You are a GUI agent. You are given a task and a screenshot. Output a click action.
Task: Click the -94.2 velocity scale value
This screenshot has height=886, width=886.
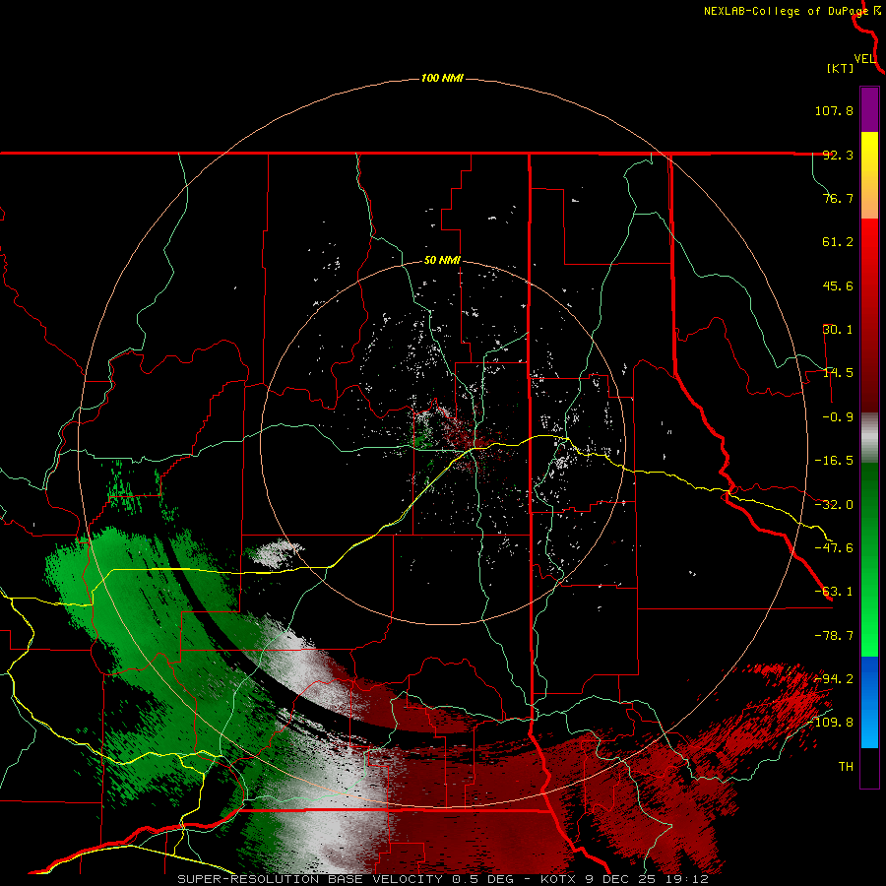pos(834,678)
